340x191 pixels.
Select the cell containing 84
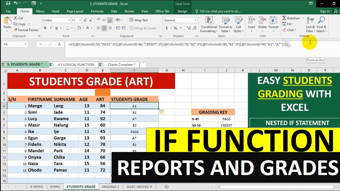[x=103, y=106]
